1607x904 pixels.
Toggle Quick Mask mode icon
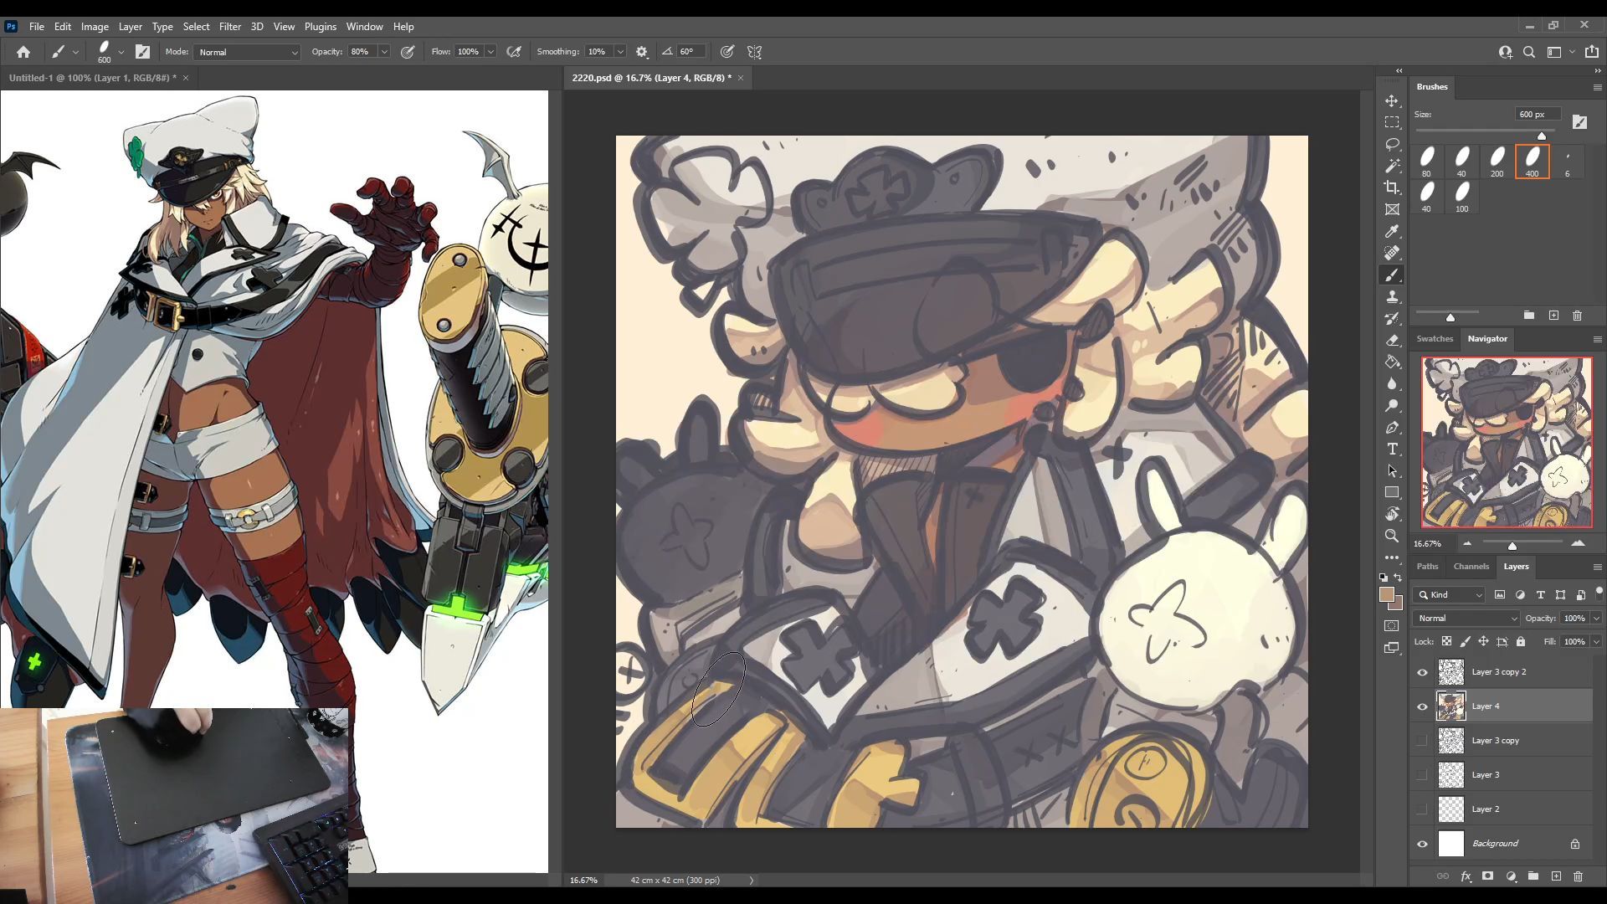click(1392, 626)
